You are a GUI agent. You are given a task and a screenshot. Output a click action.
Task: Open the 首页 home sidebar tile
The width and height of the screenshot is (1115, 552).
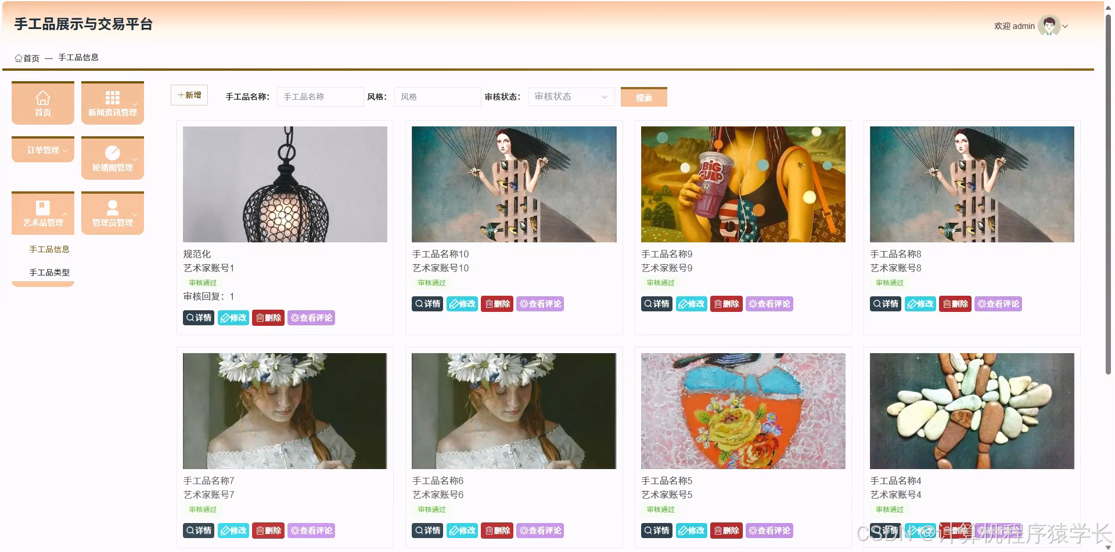(43, 103)
